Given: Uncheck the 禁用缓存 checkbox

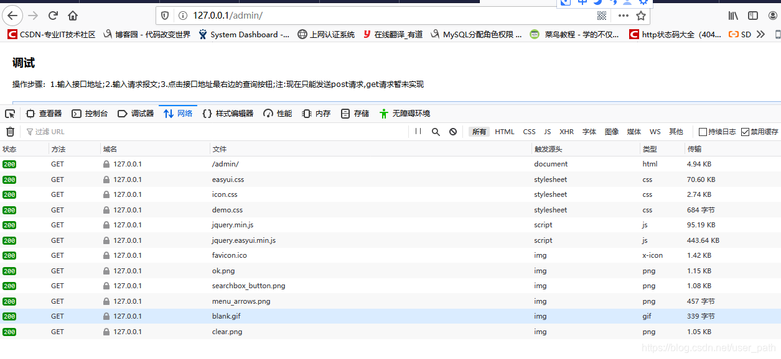Looking at the screenshot, I should click(746, 132).
